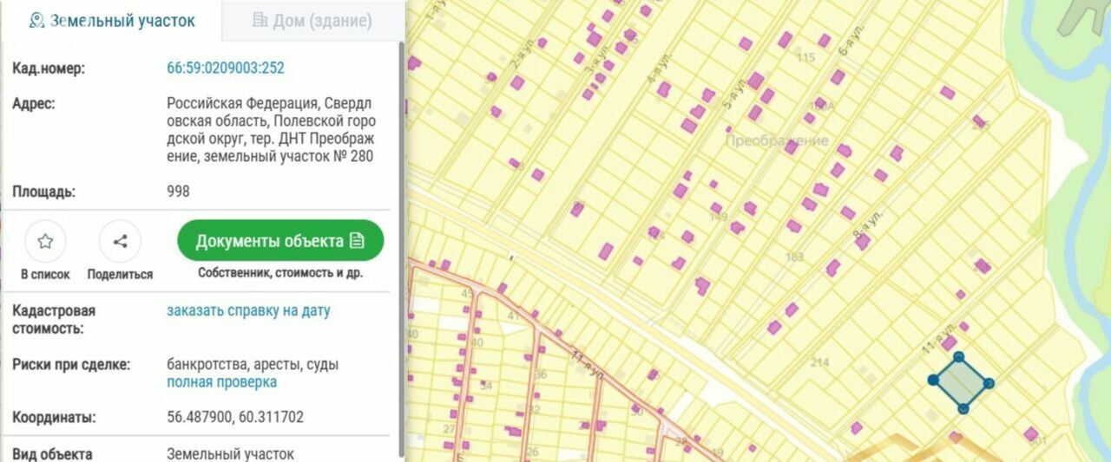Image resolution: width=1111 pixels, height=462 pixels.
Task: Click the address text of parcel № 280
Action: 272,130
